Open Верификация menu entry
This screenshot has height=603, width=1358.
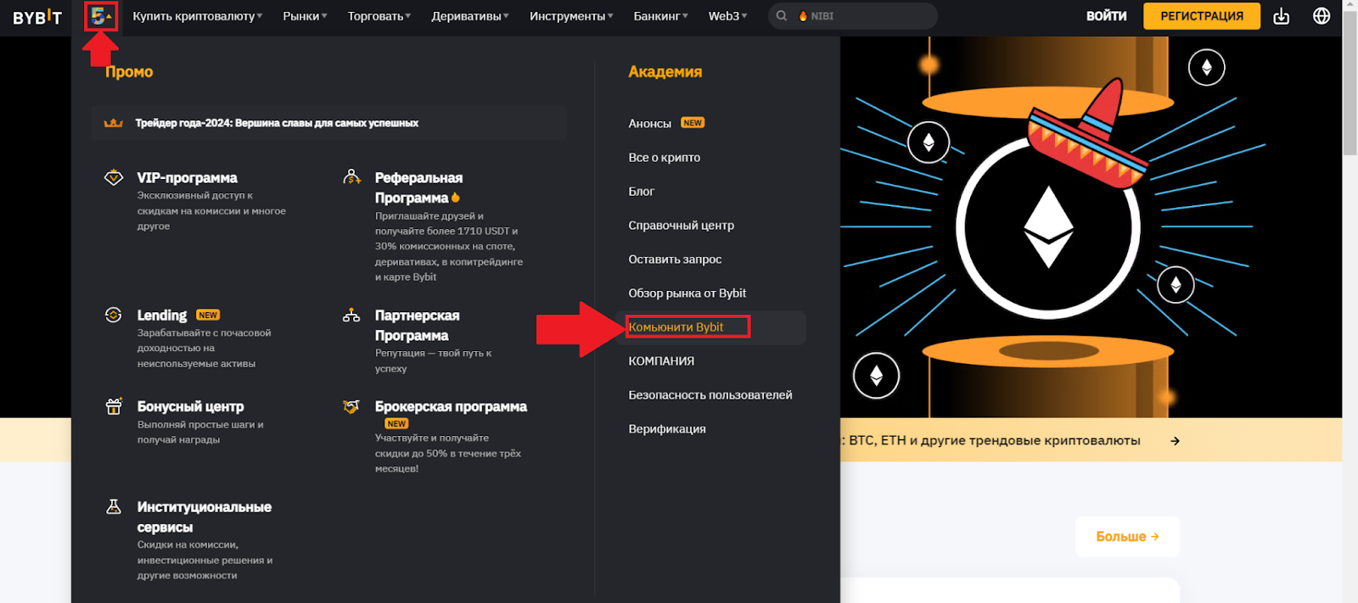coord(667,429)
